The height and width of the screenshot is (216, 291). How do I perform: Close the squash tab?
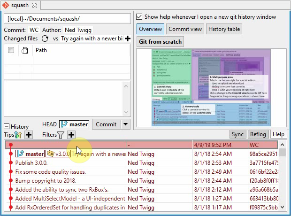point(35,5)
